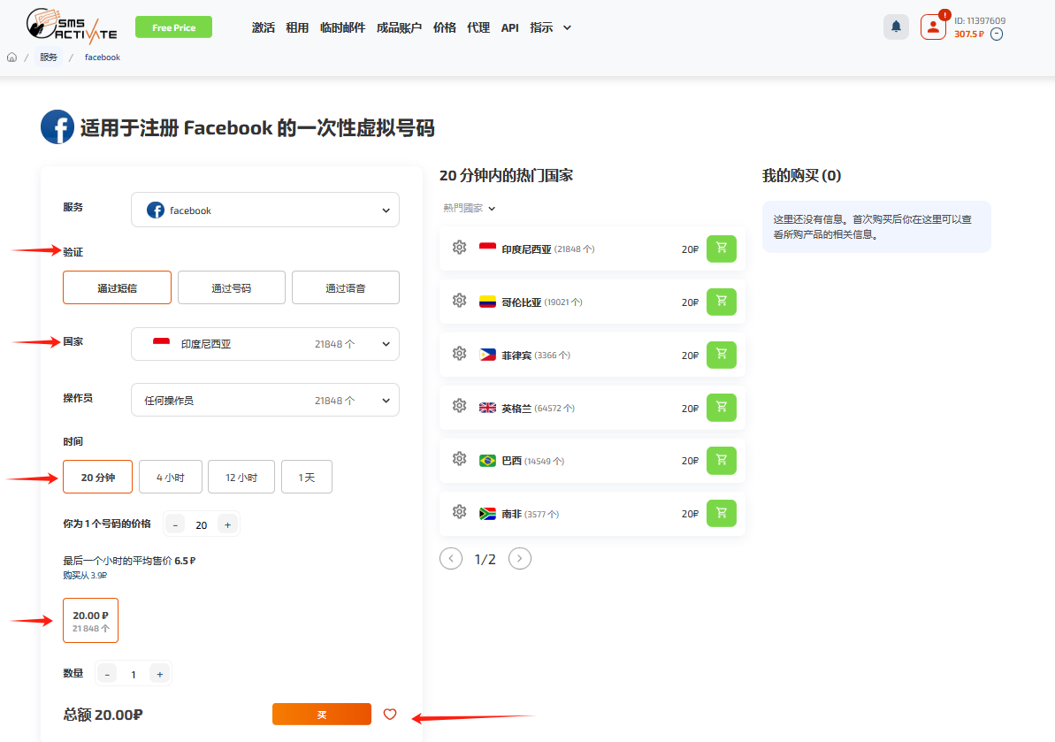Open the 临时邮件 menu
Screen dimensions: 1055x742
pos(342,27)
